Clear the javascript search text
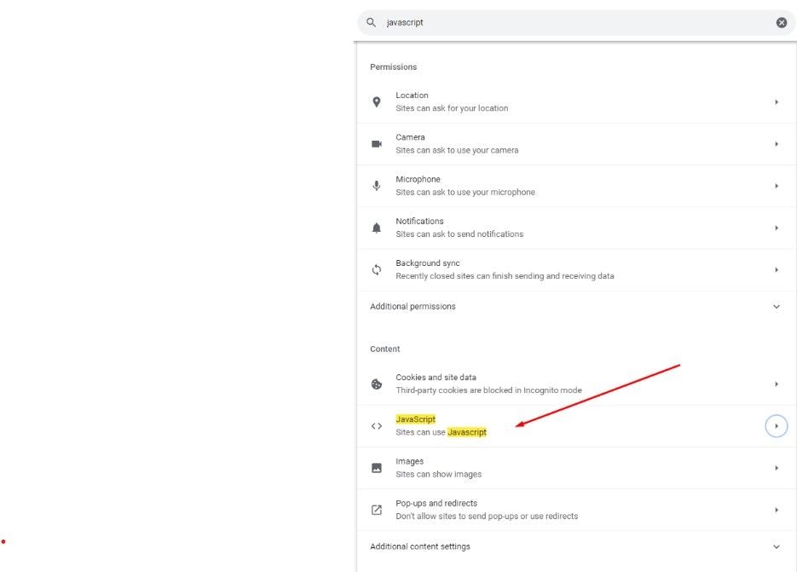Viewport: 802px width, 572px height. pos(782,22)
